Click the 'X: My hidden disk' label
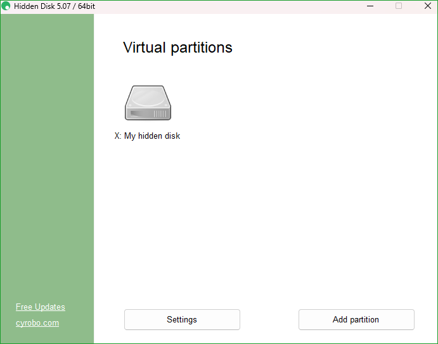The image size is (438, 344). (x=147, y=136)
